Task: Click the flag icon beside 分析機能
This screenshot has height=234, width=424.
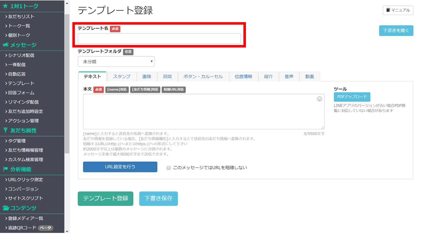Action: tap(6, 169)
